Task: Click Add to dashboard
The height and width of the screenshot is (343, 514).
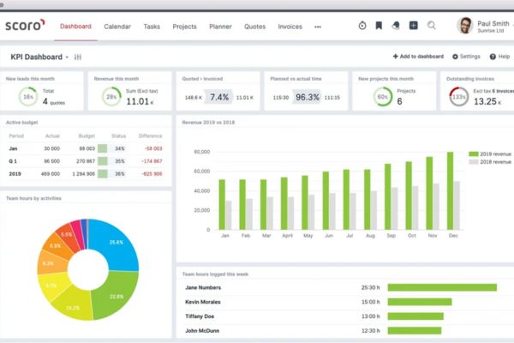Action: pos(418,57)
